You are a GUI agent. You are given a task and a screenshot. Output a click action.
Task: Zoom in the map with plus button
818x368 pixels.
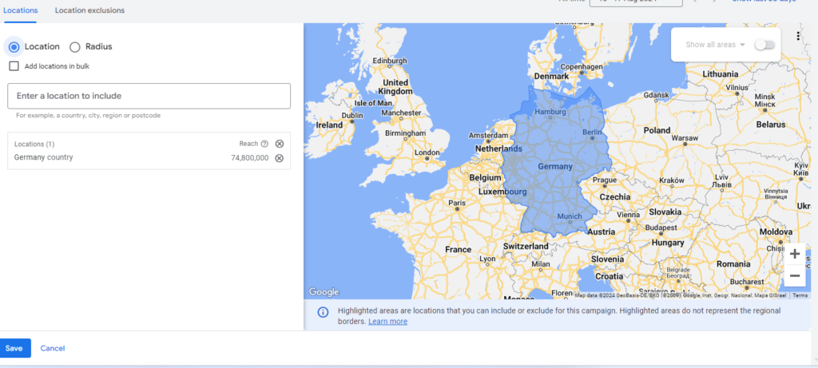(795, 255)
